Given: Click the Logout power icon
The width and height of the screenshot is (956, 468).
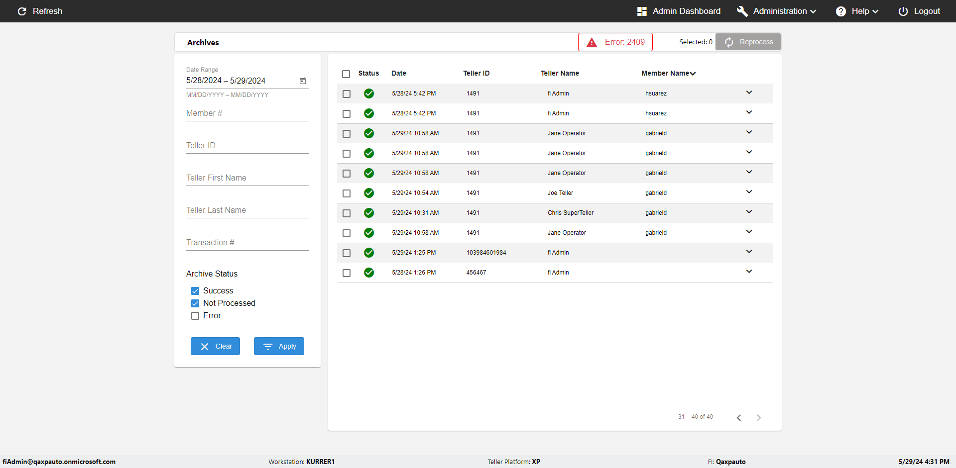Looking at the screenshot, I should (x=903, y=11).
